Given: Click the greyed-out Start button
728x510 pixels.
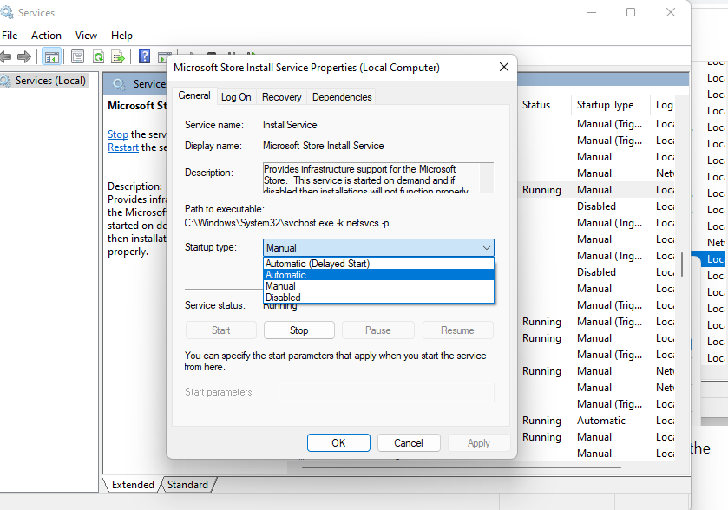Looking at the screenshot, I should pyautogui.click(x=220, y=330).
